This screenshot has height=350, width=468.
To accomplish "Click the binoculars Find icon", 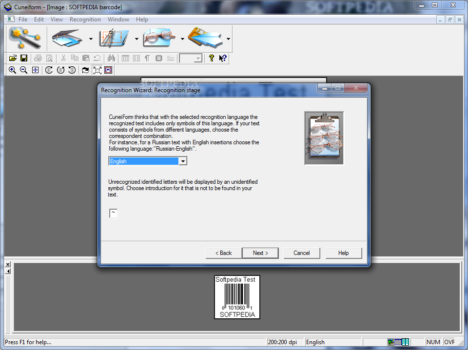I will 111,58.
